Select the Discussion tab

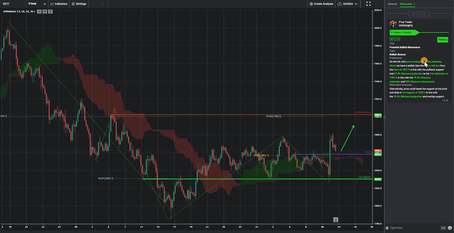406,4
